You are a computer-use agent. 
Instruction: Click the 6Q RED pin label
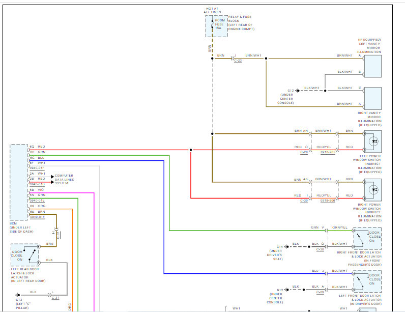37,147
